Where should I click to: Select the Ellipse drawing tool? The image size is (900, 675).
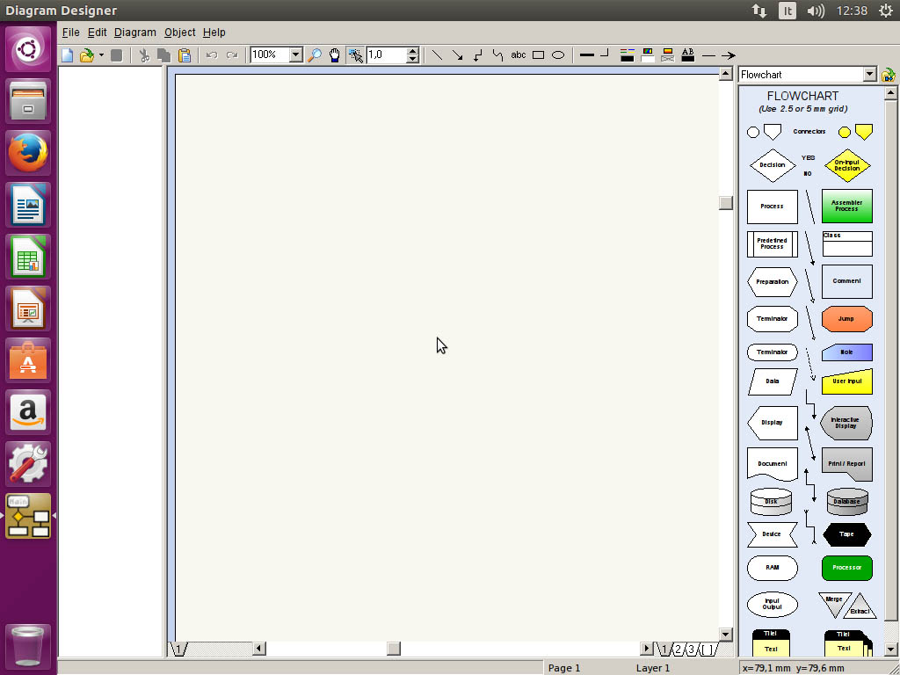[558, 55]
